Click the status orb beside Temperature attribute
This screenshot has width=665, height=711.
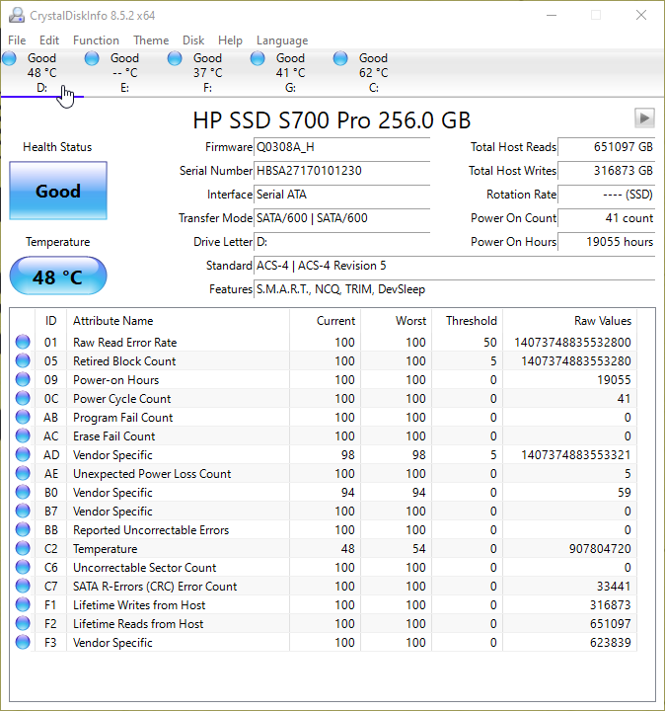pyautogui.click(x=23, y=549)
